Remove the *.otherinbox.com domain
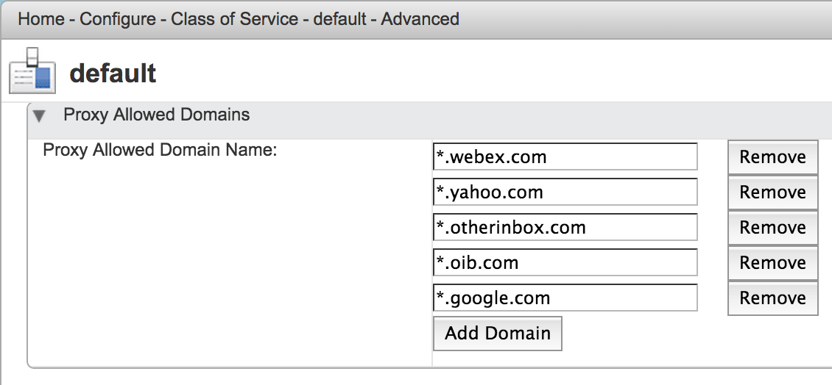 [772, 228]
